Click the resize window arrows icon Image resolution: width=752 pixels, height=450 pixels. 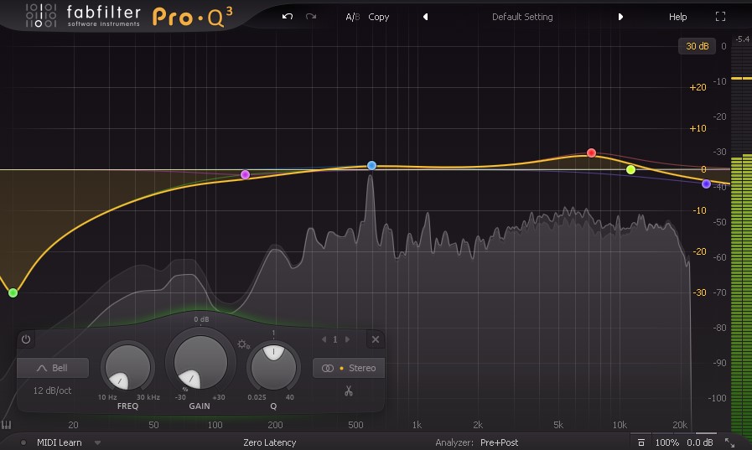(729, 442)
